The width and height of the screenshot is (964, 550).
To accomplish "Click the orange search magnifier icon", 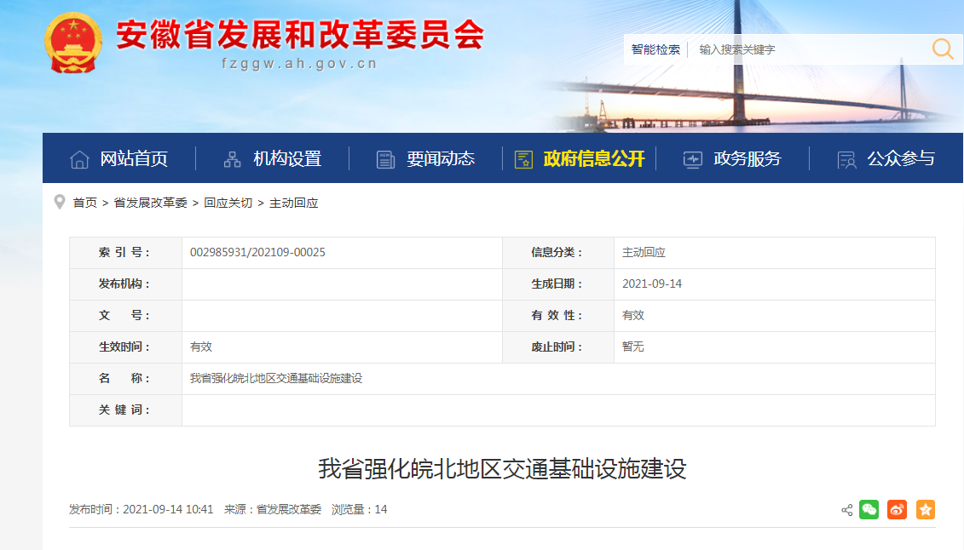I will 943,49.
